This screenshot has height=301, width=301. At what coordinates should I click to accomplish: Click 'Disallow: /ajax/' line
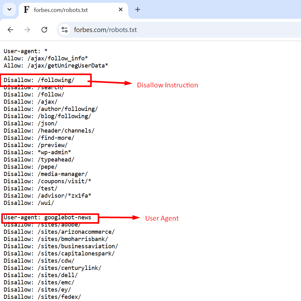[x=30, y=102]
